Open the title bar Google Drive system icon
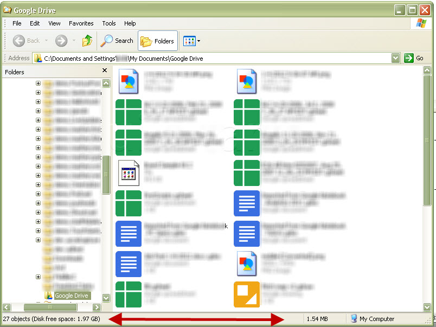Viewport: 436px width, 327px height. click(x=7, y=10)
